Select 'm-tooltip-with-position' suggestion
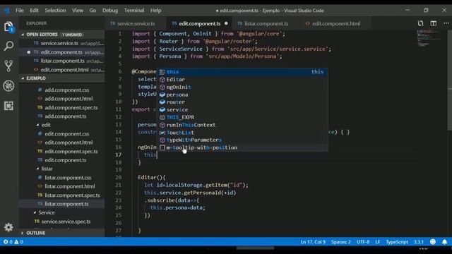 click(243, 147)
